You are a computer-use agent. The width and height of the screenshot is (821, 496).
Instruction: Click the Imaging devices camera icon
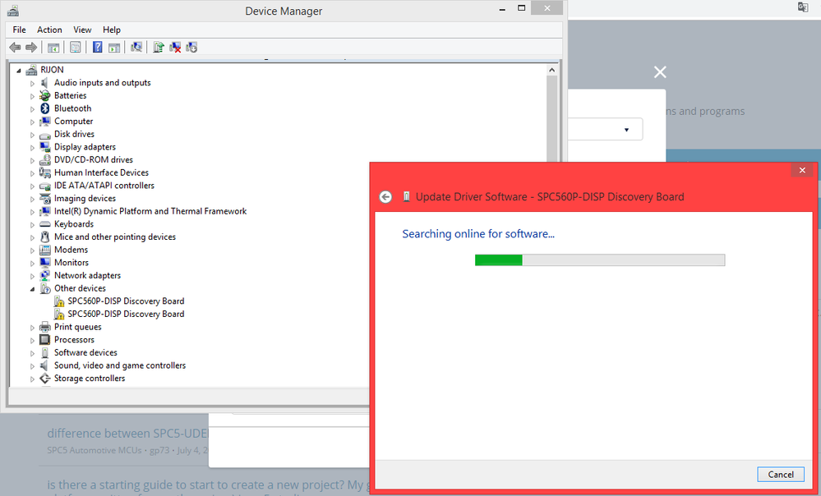pos(45,198)
